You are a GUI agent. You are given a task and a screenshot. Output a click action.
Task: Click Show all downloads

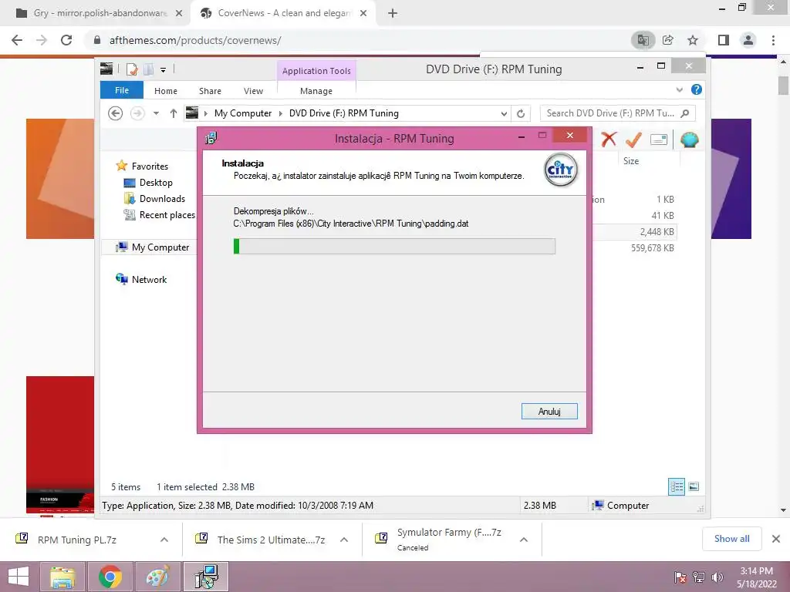(x=731, y=539)
